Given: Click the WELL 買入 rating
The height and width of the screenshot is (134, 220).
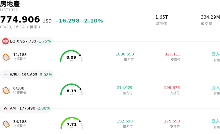Looking at the screenshot, I should [x=216, y=88].
